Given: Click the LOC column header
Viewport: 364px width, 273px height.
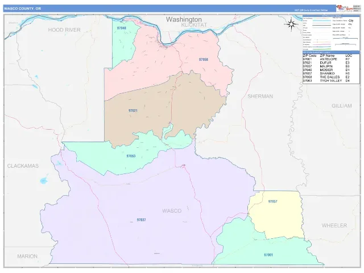Looking at the screenshot, I should tap(349, 56).
